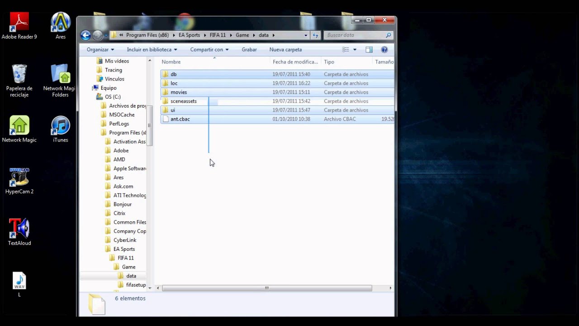Click the horizontal scrollbar of file list
Viewport: 579px width, 326px height.
[x=267, y=288]
